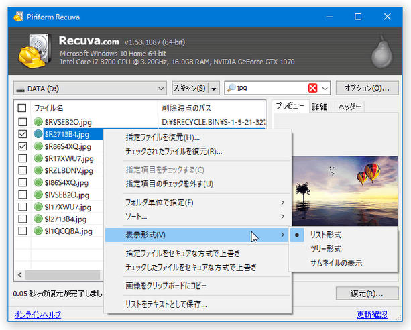Select 指定項目のチェックを外す(U)
411x330 pixels.
coord(198,184)
